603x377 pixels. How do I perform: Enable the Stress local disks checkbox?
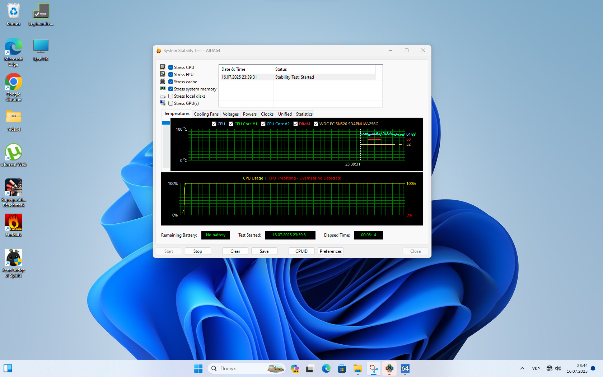click(171, 96)
